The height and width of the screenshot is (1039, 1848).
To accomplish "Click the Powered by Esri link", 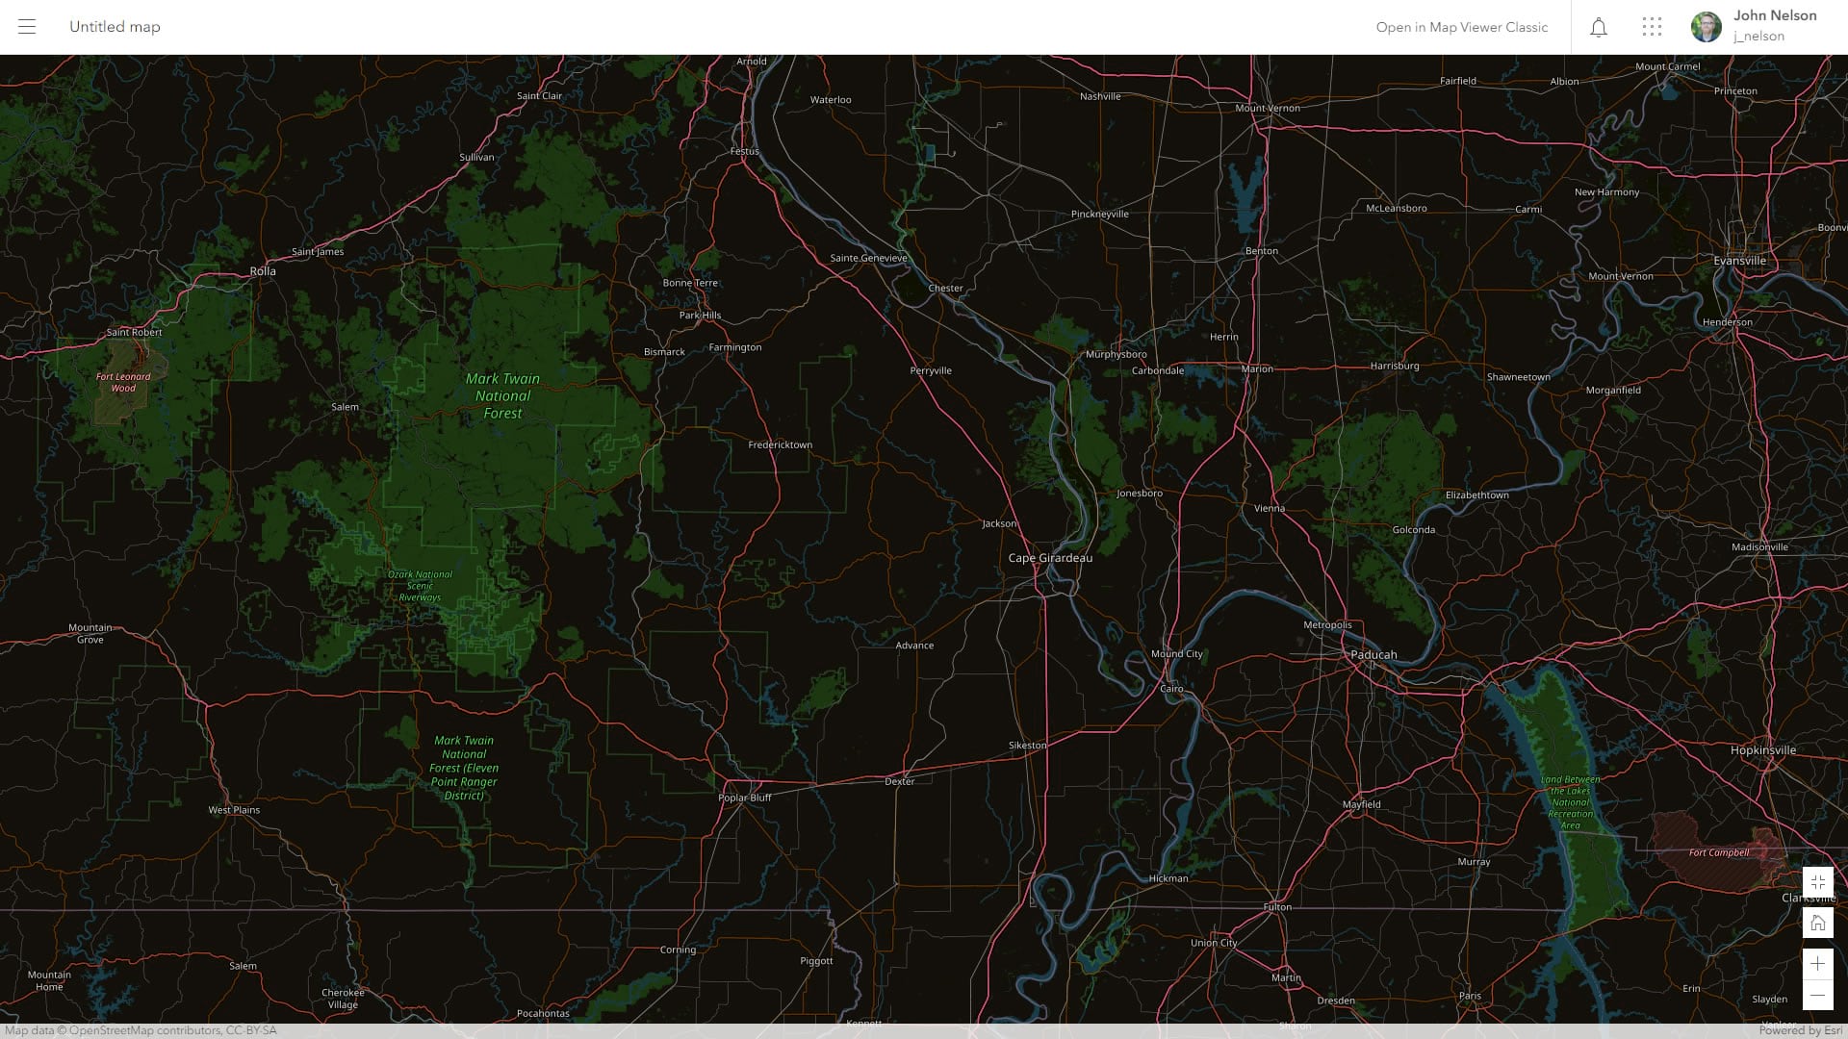I will tap(1800, 1030).
